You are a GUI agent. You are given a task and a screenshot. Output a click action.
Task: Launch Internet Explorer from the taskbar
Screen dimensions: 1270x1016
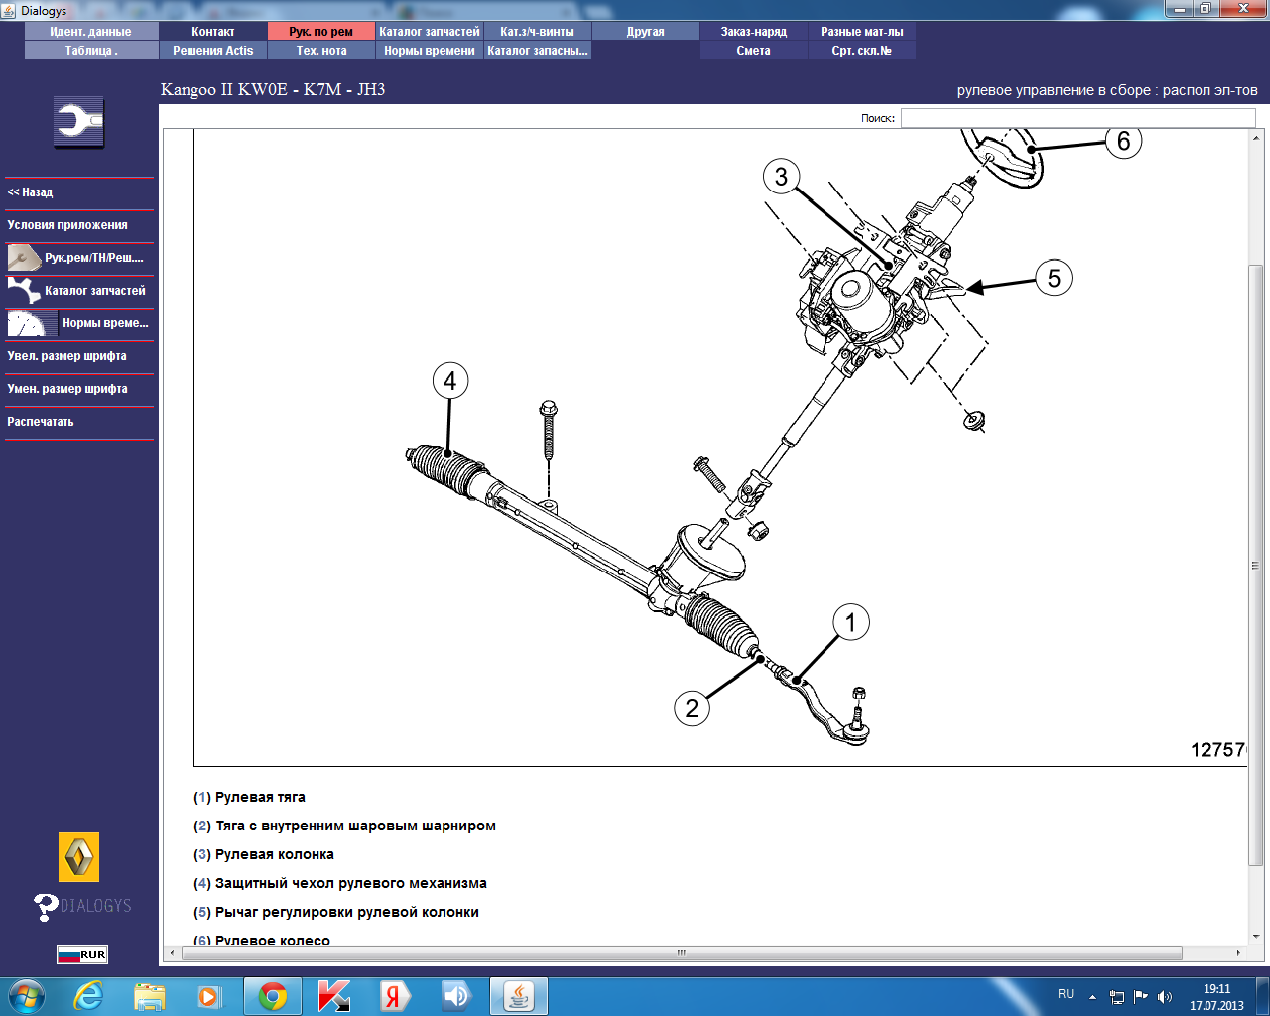point(88,996)
